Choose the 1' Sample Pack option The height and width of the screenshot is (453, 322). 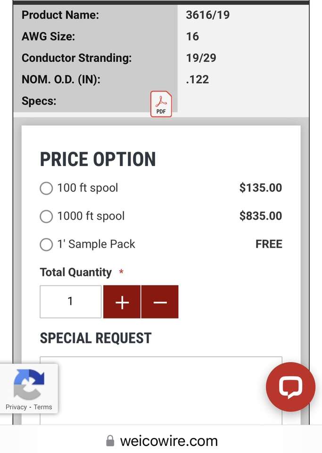[x=46, y=245]
